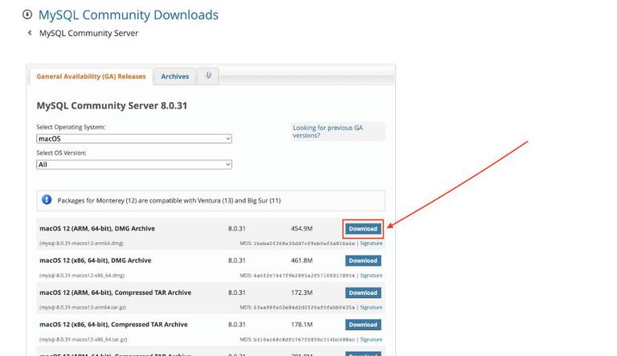
Task: Download macOS 12 x86 64-bit DMG Archive
Action: [x=363, y=260]
